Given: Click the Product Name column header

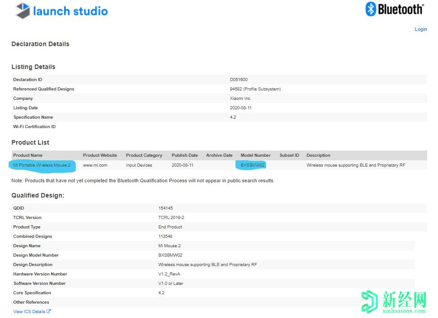Looking at the screenshot, I should point(28,155).
